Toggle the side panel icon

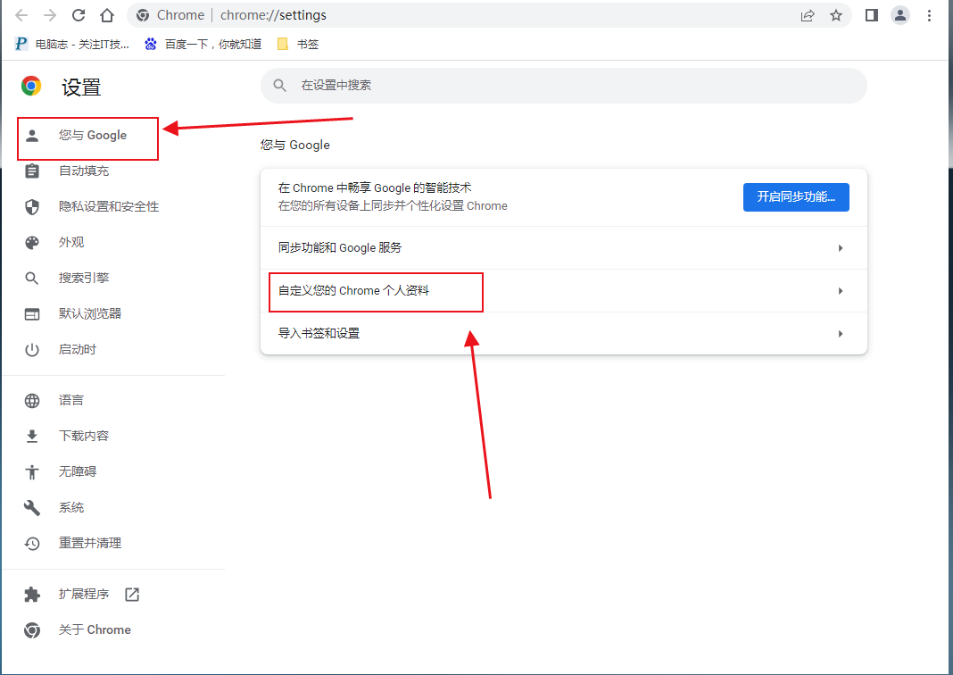pyautogui.click(x=872, y=15)
